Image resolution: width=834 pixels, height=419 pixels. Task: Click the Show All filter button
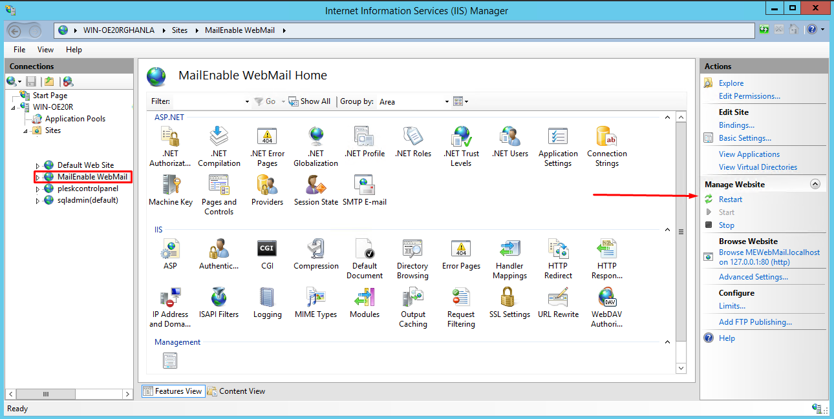pyautogui.click(x=310, y=101)
